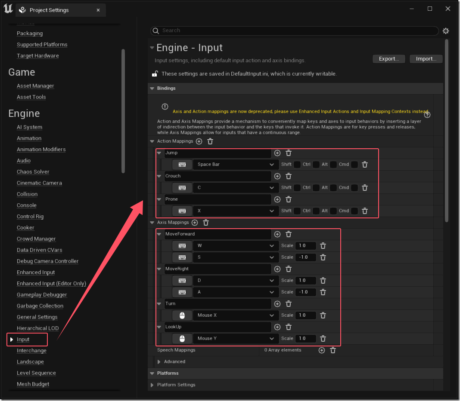
Task: Collapse the Jump mapping entry
Action: (159, 153)
